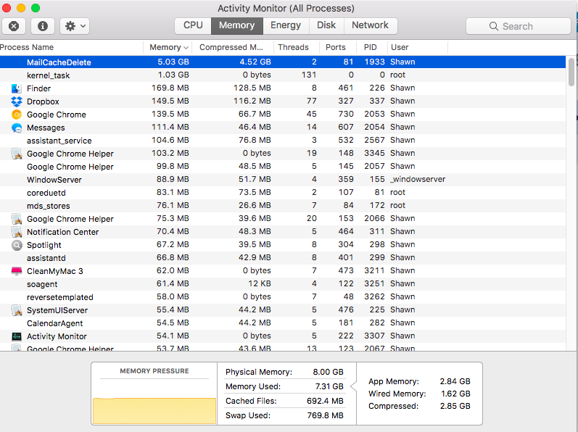Switch to the CPU tab

[193, 25]
